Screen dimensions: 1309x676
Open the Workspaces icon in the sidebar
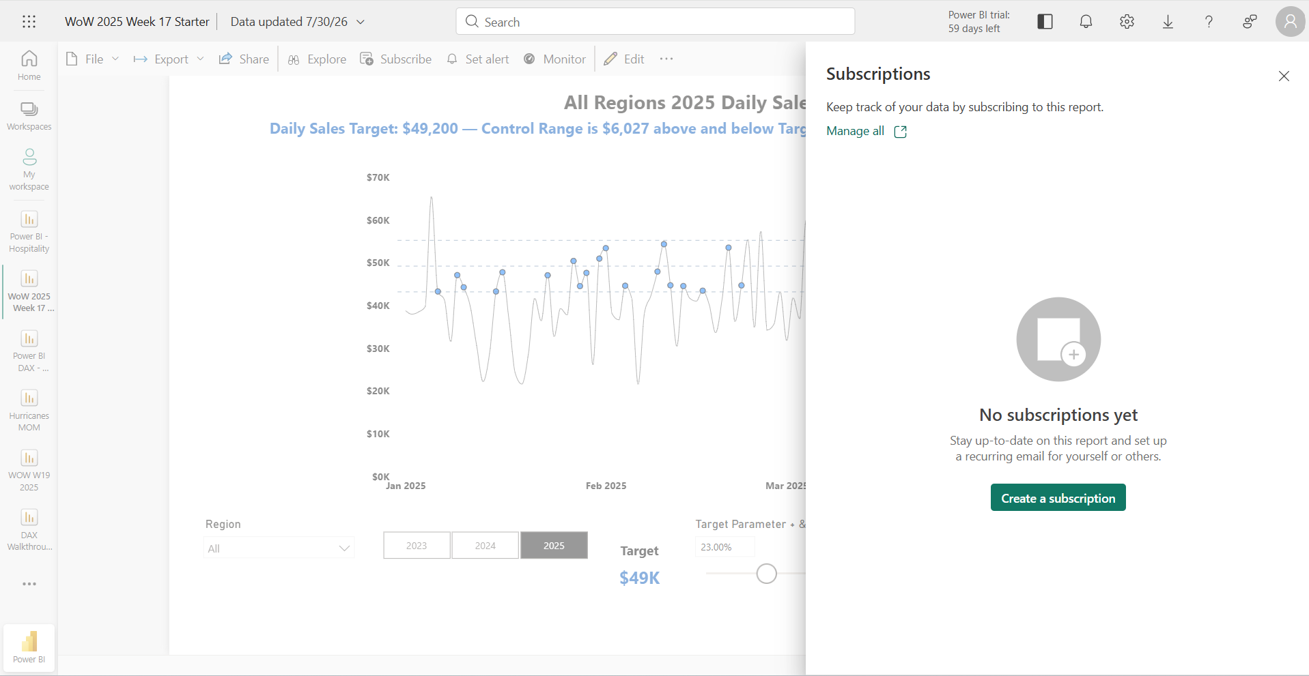click(29, 116)
